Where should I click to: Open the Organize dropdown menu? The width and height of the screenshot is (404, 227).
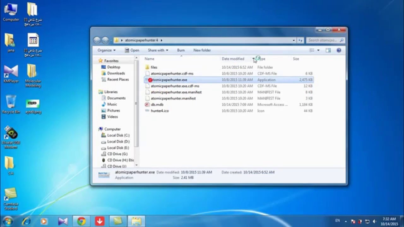(x=107, y=50)
